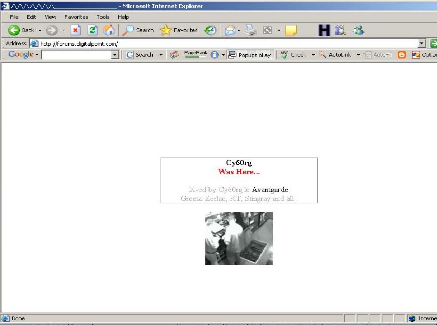437x325 pixels.
Task: Click the PageRank info icon
Action: click(214, 55)
